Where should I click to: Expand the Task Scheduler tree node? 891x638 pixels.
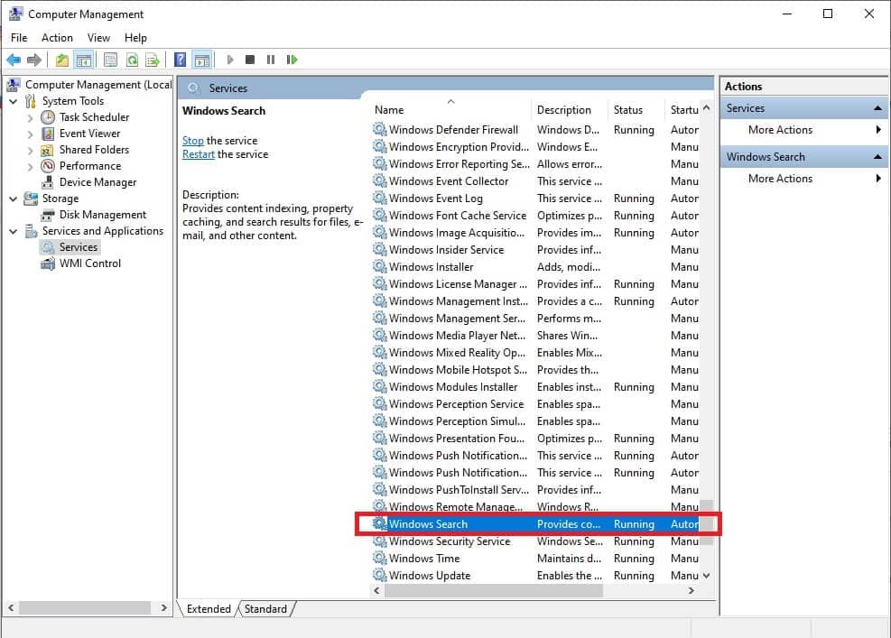click(x=30, y=117)
